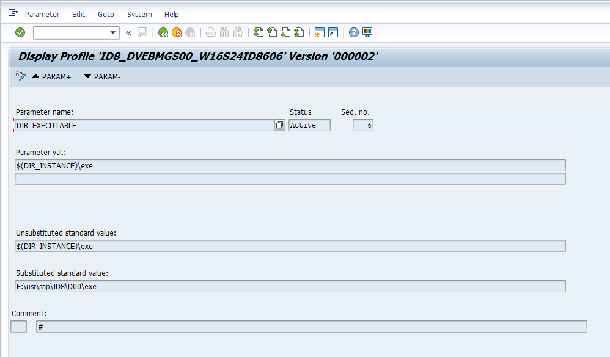Open the Goto menu
The height and width of the screenshot is (357, 610).
tap(106, 14)
